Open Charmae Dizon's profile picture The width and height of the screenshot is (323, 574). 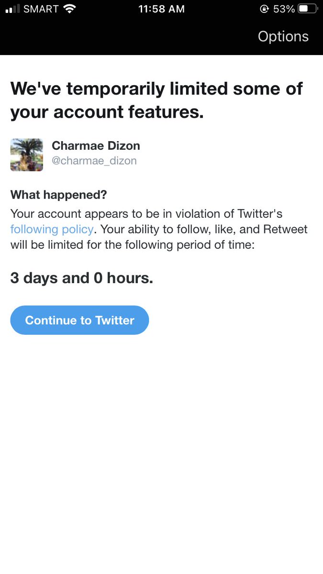click(x=27, y=155)
